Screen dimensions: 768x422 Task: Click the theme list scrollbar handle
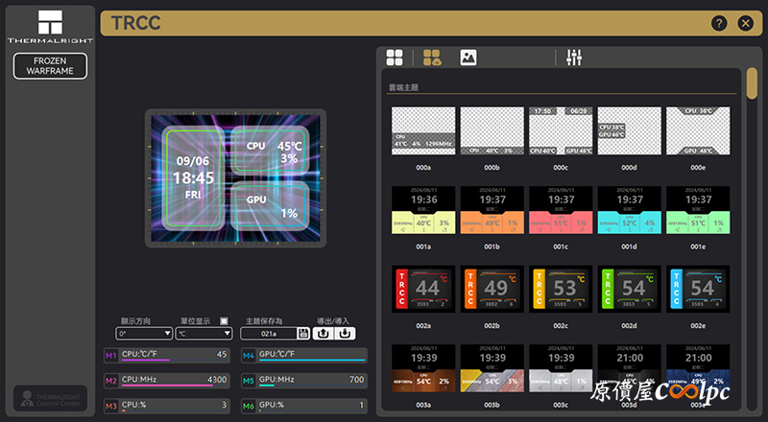pyautogui.click(x=752, y=83)
